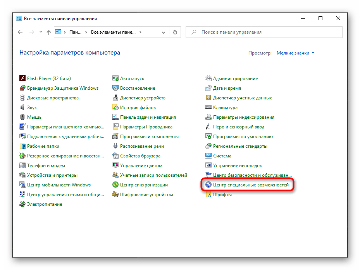This screenshot has width=360, height=270.
Task: Click the Все элементы пане... breadcrumb
Action: [113, 32]
